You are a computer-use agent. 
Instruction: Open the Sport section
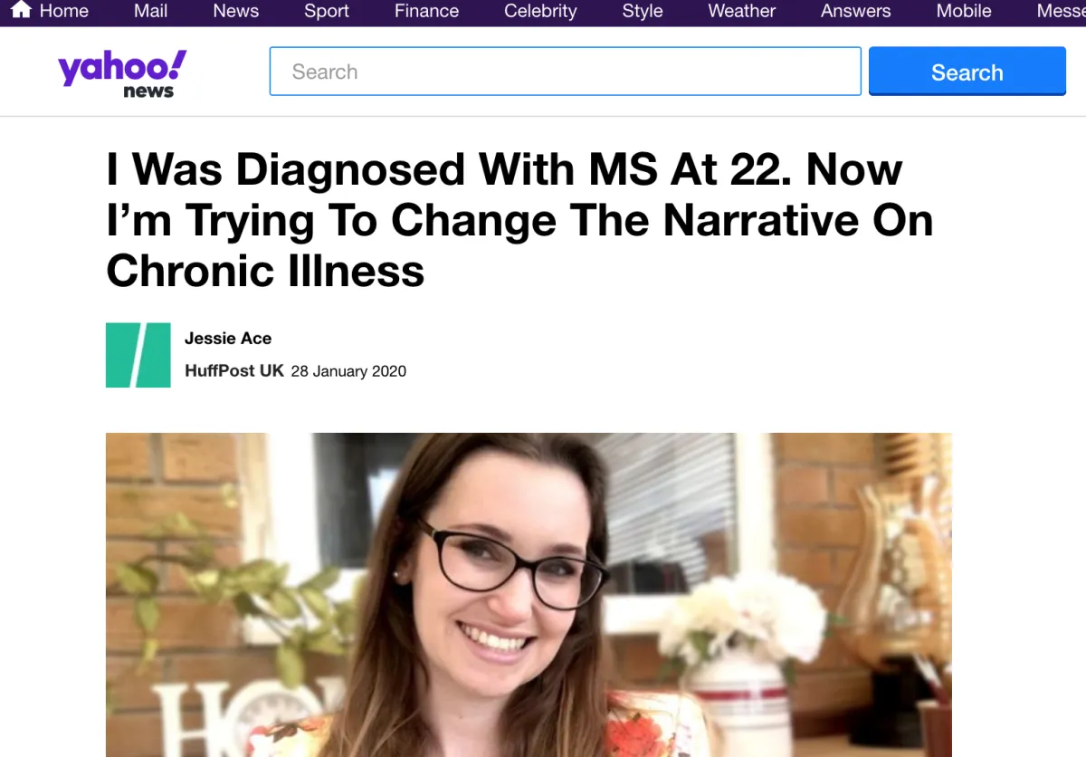pyautogui.click(x=327, y=11)
